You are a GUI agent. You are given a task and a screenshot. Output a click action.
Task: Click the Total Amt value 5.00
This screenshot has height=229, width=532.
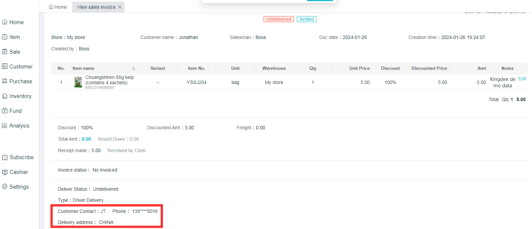click(86, 139)
